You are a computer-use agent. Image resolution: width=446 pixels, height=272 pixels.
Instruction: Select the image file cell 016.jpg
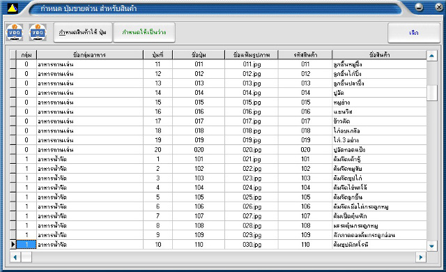coord(252,112)
